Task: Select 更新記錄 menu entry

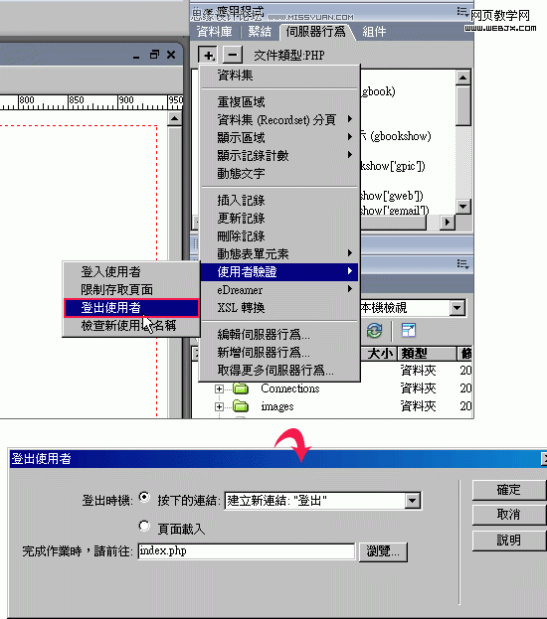Action: coord(279,218)
